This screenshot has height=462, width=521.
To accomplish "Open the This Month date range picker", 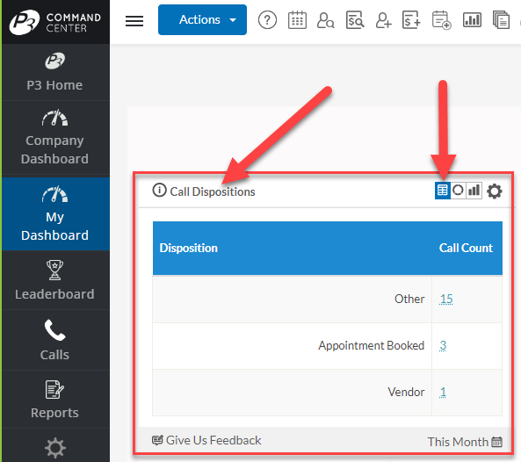I will click(465, 442).
